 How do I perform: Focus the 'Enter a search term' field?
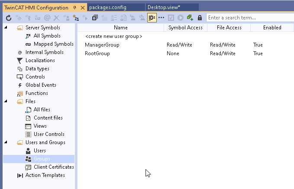(250, 18)
